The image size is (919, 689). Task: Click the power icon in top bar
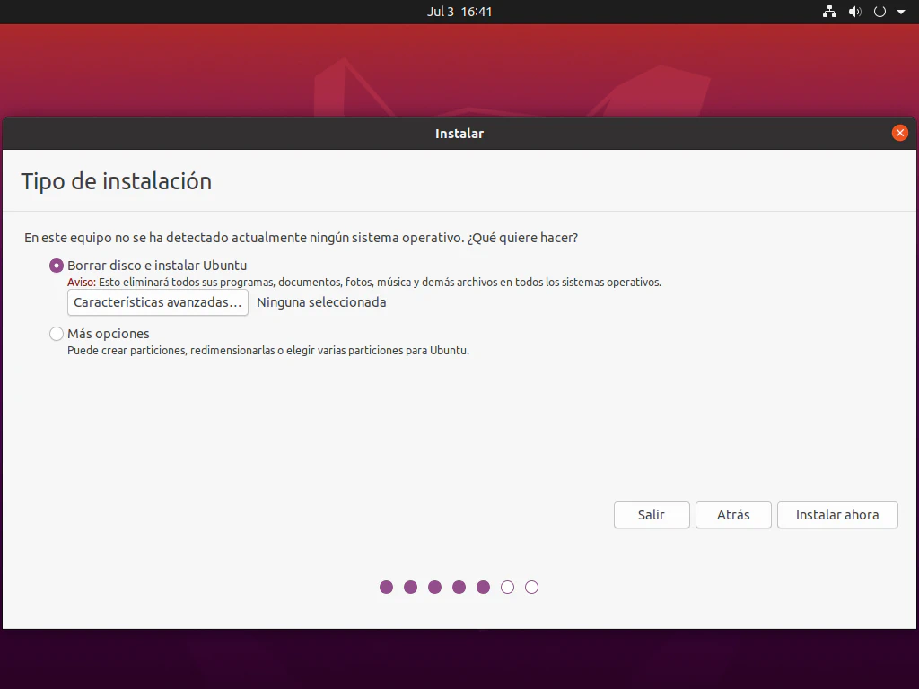pos(880,12)
